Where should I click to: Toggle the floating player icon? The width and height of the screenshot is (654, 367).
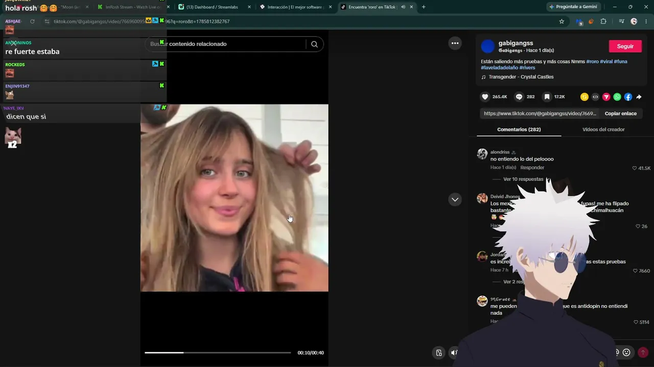(438, 352)
